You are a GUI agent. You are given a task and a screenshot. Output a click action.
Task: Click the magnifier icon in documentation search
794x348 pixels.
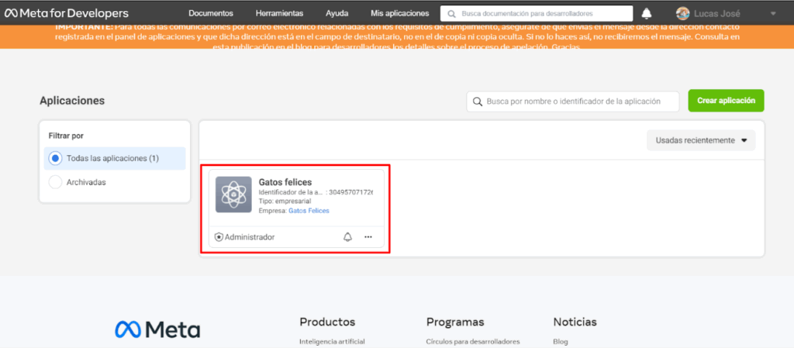click(x=451, y=14)
